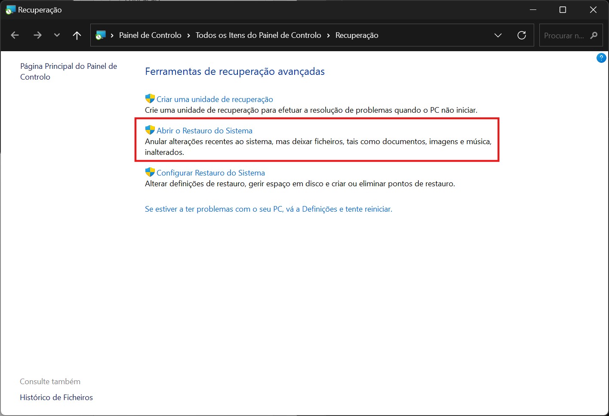This screenshot has height=416, width=609.
Task: Click the shield icon beside Abrir o Restauro
Action: [x=150, y=130]
